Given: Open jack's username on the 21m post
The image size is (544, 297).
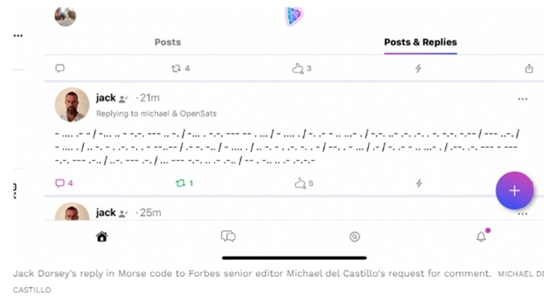Looking at the screenshot, I should (106, 98).
